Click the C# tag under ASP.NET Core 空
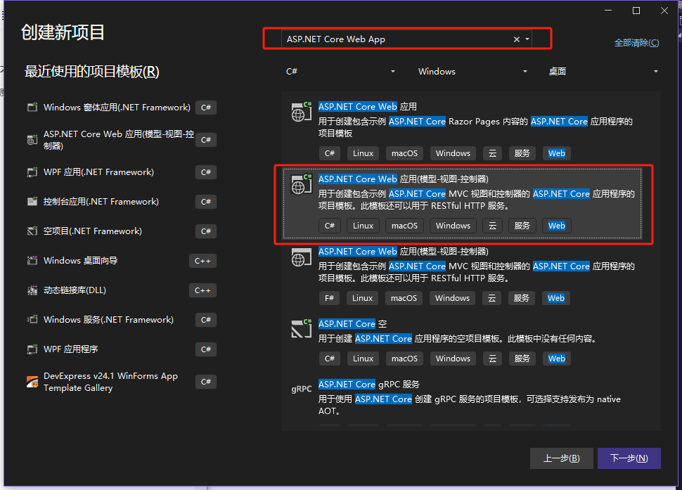682x490 pixels. (x=330, y=359)
